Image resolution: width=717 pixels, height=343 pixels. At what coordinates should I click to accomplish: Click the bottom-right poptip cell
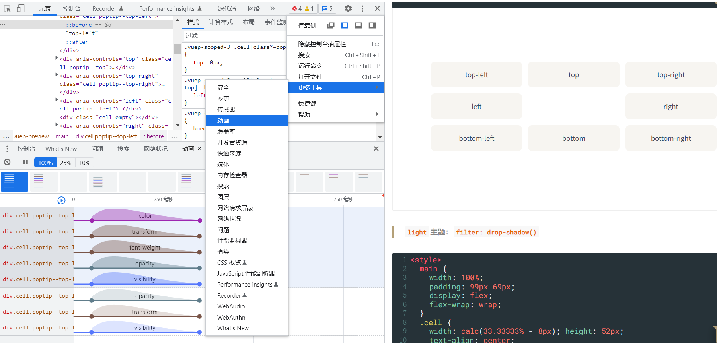pyautogui.click(x=670, y=138)
